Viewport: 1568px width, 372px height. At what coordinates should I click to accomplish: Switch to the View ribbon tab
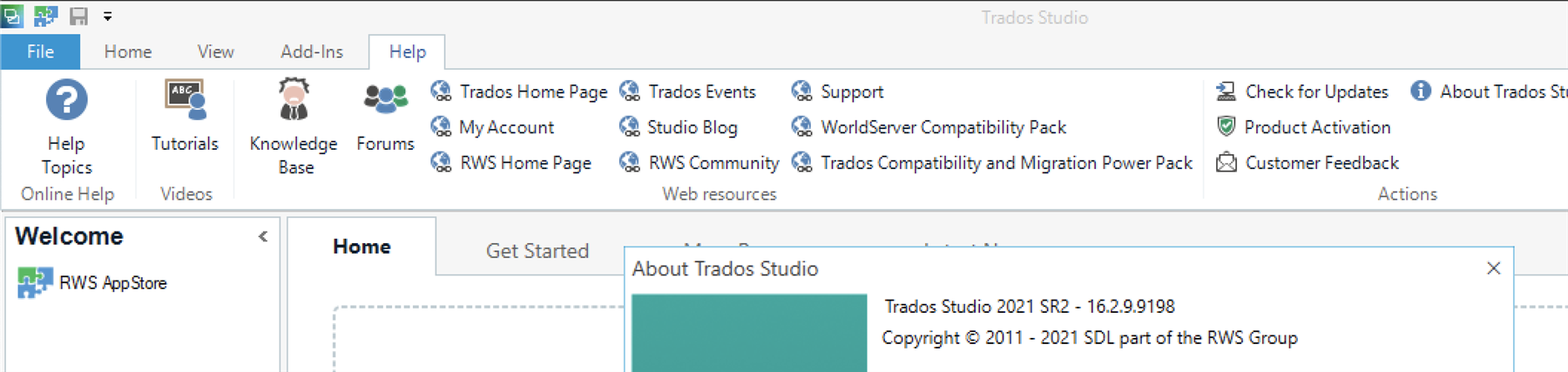click(215, 52)
